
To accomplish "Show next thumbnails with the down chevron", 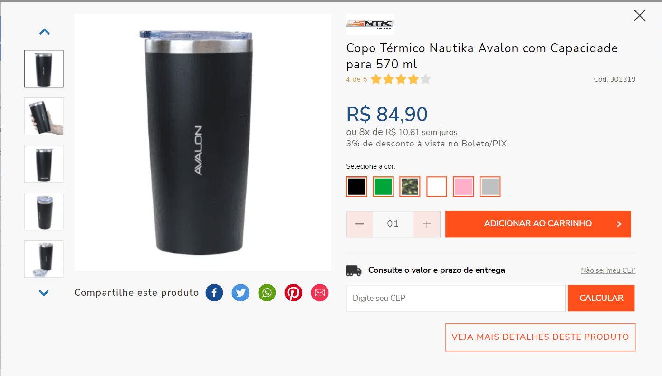I will click(x=44, y=293).
